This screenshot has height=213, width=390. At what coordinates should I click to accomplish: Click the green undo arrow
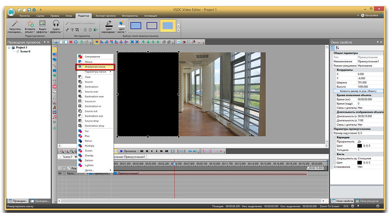click(81, 42)
